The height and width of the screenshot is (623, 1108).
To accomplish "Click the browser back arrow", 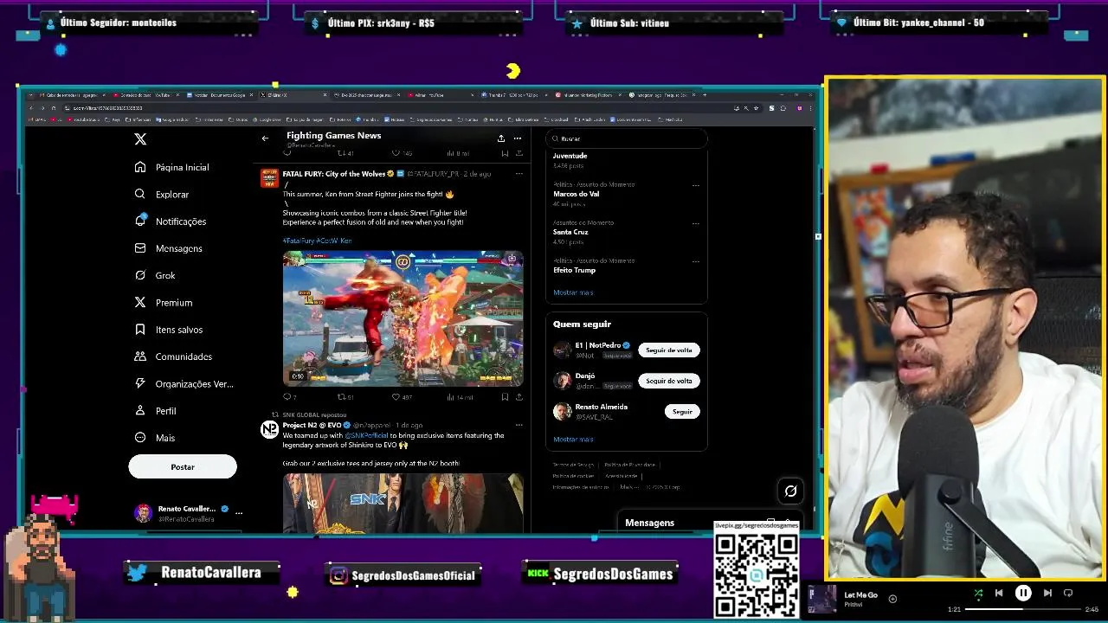I will [x=31, y=108].
